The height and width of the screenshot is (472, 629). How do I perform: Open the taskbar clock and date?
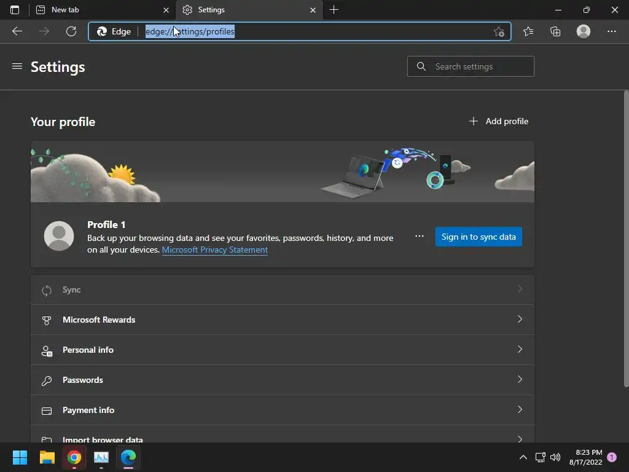pos(585,457)
